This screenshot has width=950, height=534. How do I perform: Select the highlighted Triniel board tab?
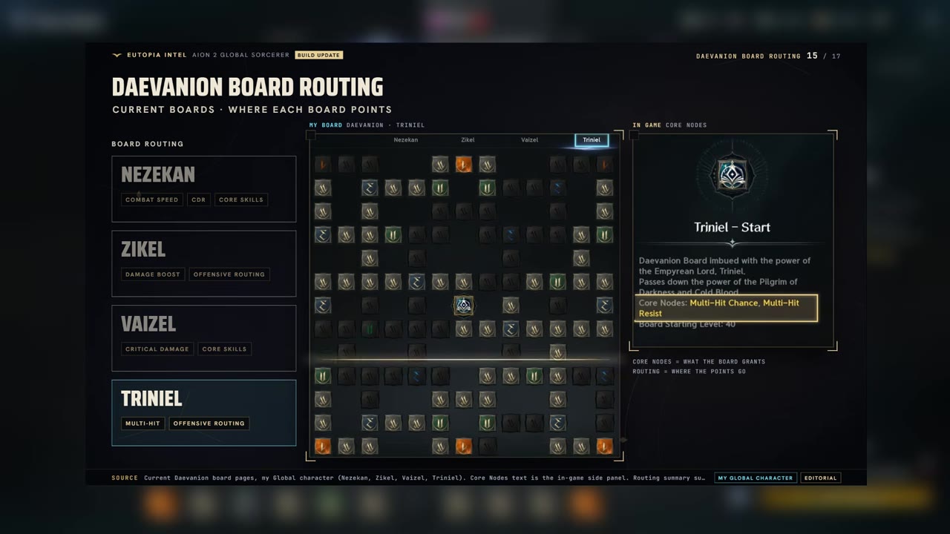click(x=592, y=139)
